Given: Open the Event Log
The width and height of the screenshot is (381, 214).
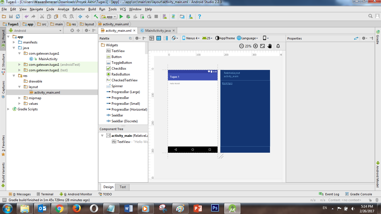Looking at the screenshot, I should click(x=329, y=194).
